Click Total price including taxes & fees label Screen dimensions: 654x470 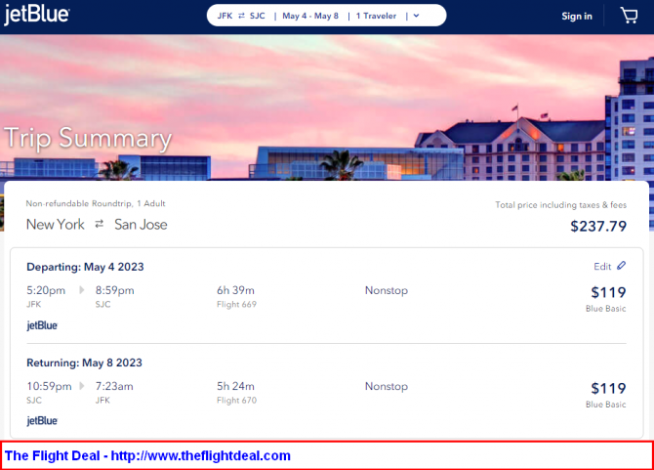tap(561, 205)
